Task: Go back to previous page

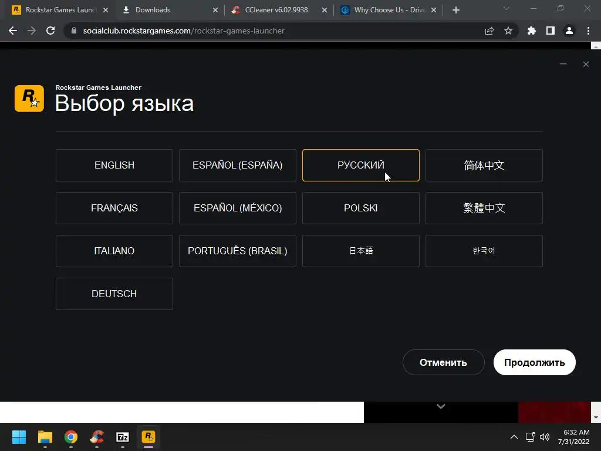Action: [13, 31]
